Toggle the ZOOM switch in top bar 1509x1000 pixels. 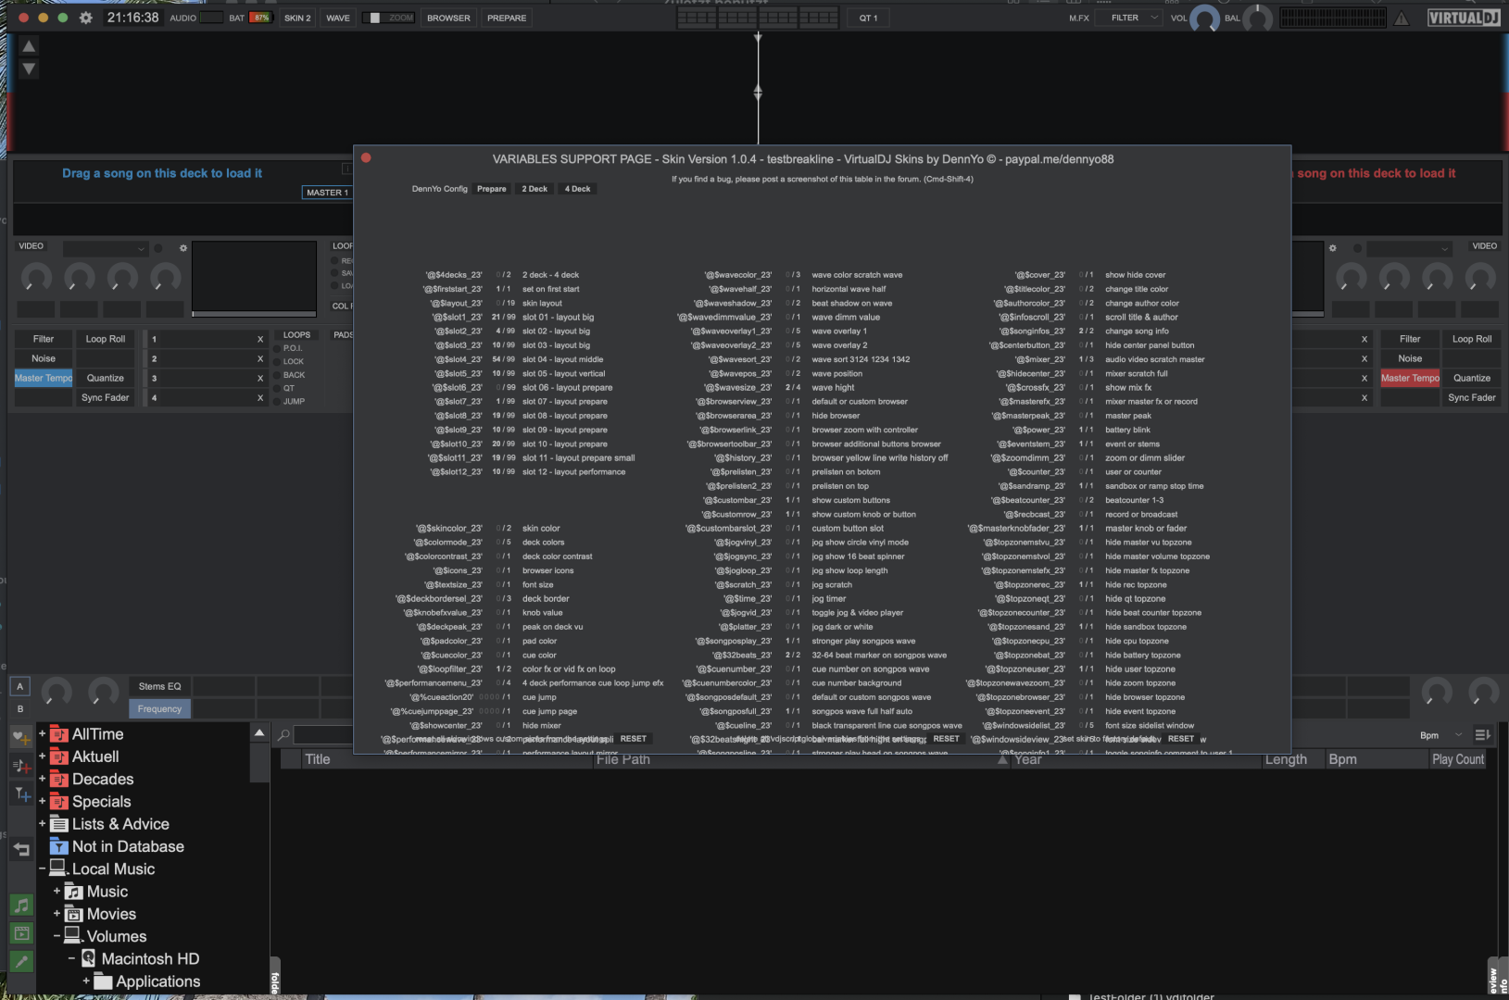pos(388,18)
